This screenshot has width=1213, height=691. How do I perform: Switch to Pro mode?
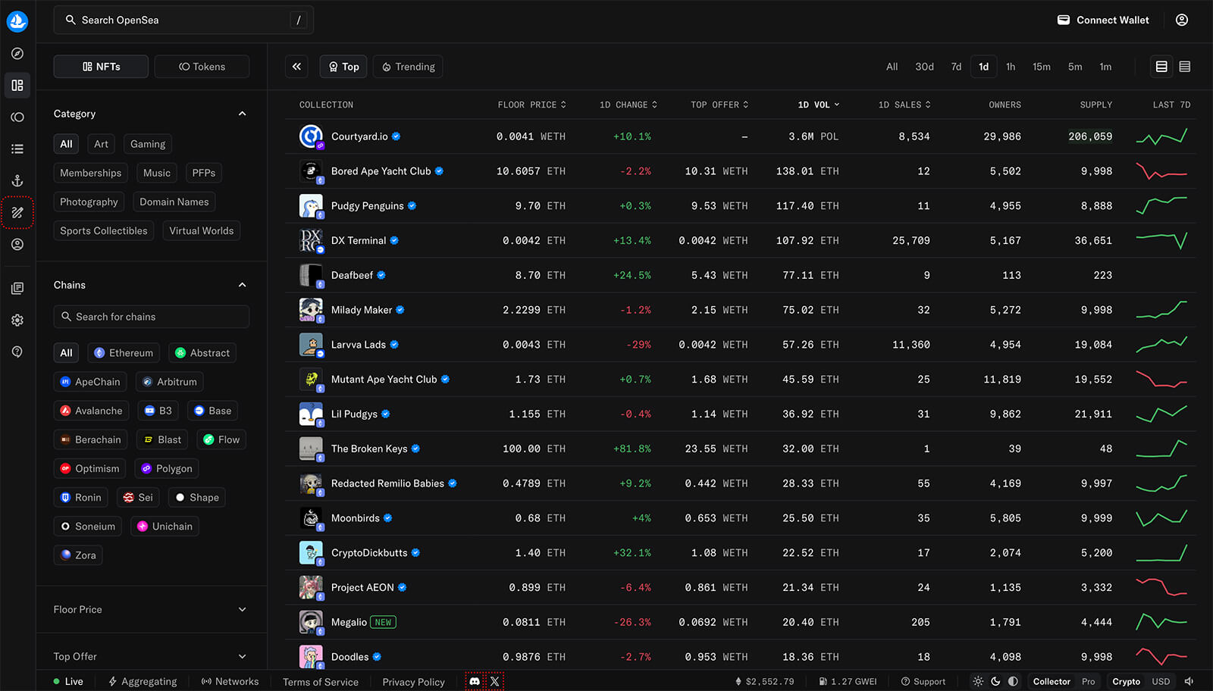[x=1088, y=681]
